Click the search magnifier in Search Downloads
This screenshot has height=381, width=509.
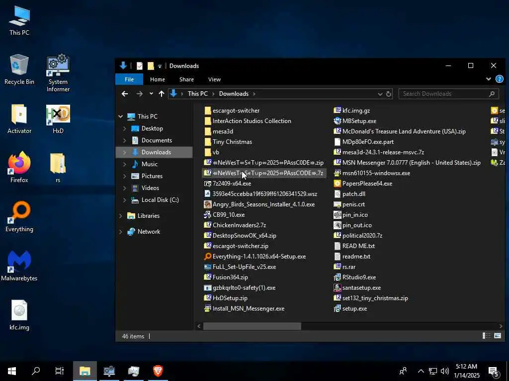coord(492,94)
